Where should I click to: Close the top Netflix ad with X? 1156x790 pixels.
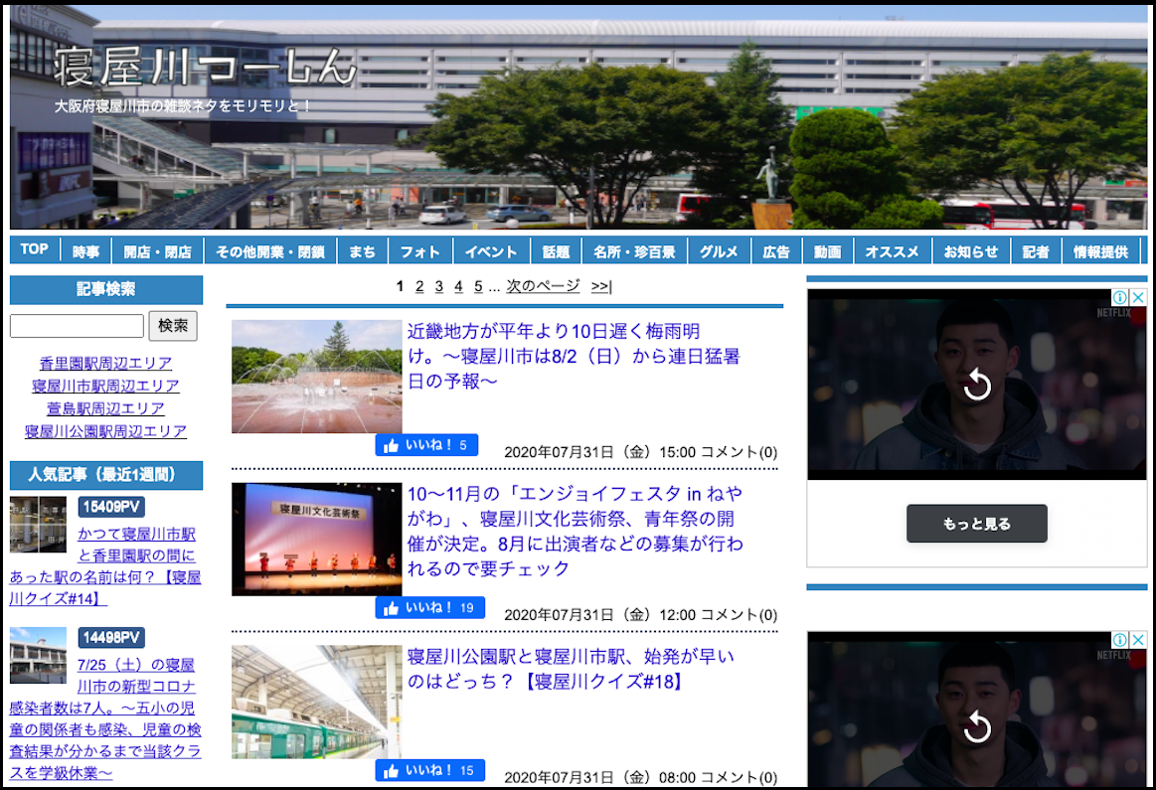click(1137, 298)
